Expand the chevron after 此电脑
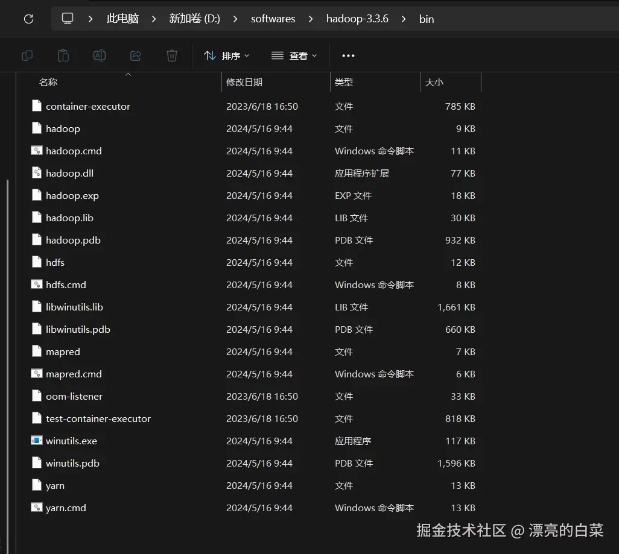The image size is (619, 554). pos(154,19)
